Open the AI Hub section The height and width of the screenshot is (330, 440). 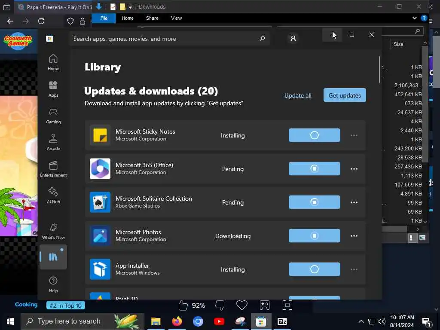coord(53,196)
